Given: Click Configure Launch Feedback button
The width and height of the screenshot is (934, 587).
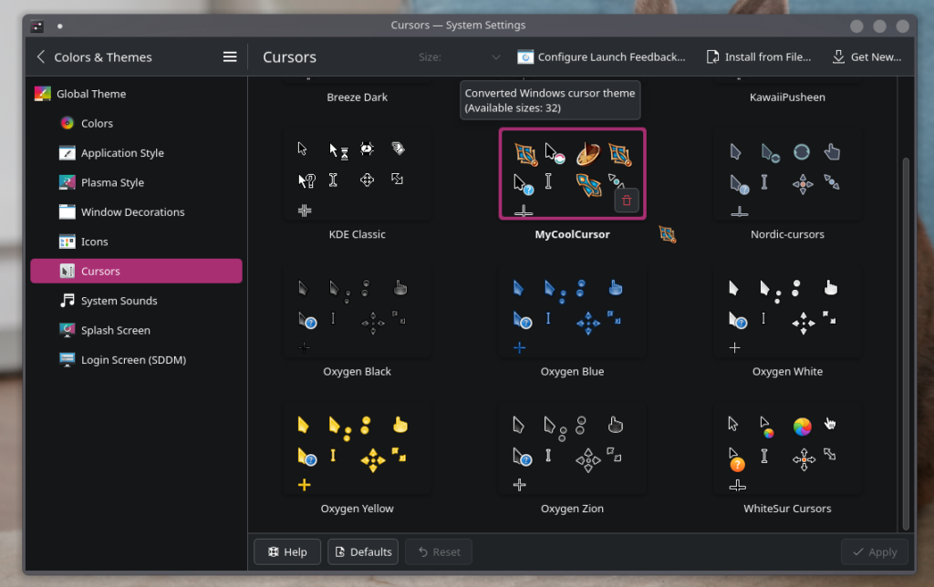Looking at the screenshot, I should [601, 57].
